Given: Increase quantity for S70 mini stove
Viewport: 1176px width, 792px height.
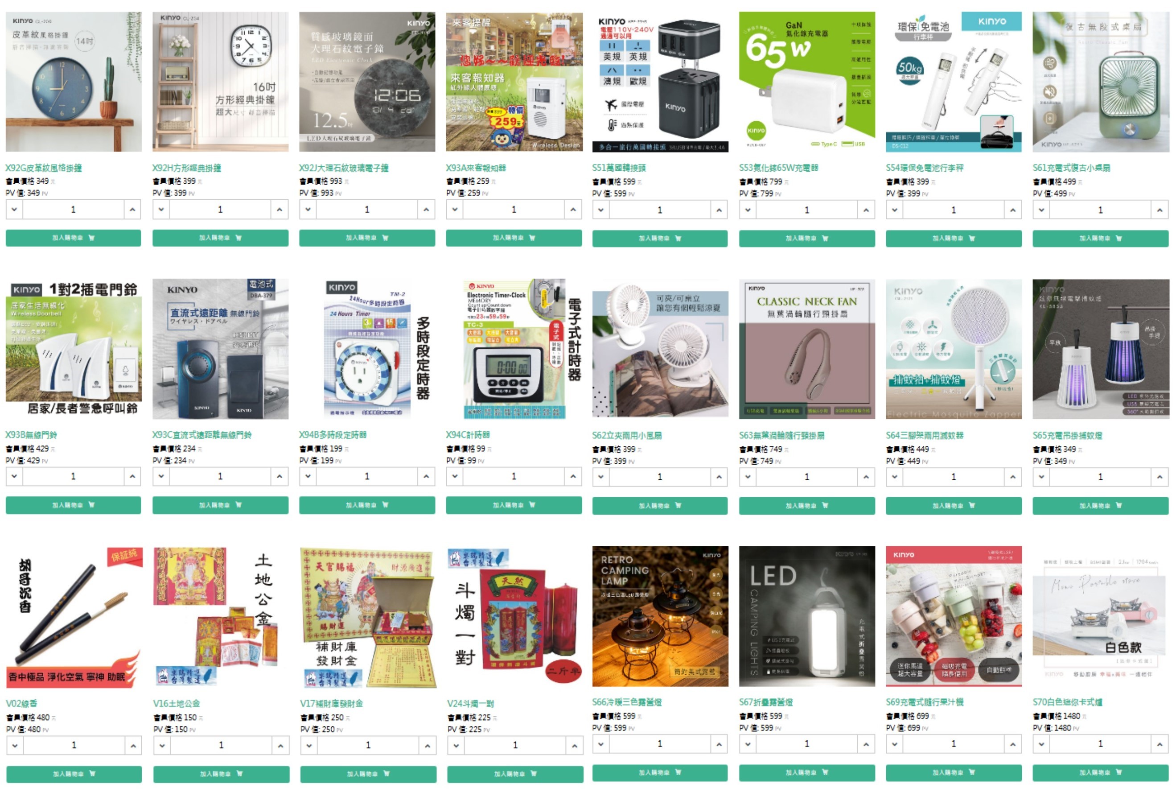Looking at the screenshot, I should tap(1160, 744).
